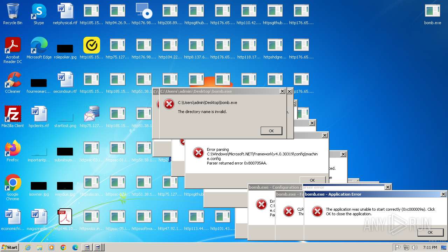This screenshot has width=448, height=252.
Task: Select the waydue.jpg image file
Action: pyautogui.click(x=65, y=185)
